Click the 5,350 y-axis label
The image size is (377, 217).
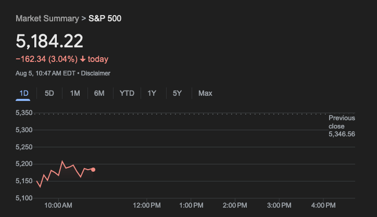pyautogui.click(x=23, y=113)
